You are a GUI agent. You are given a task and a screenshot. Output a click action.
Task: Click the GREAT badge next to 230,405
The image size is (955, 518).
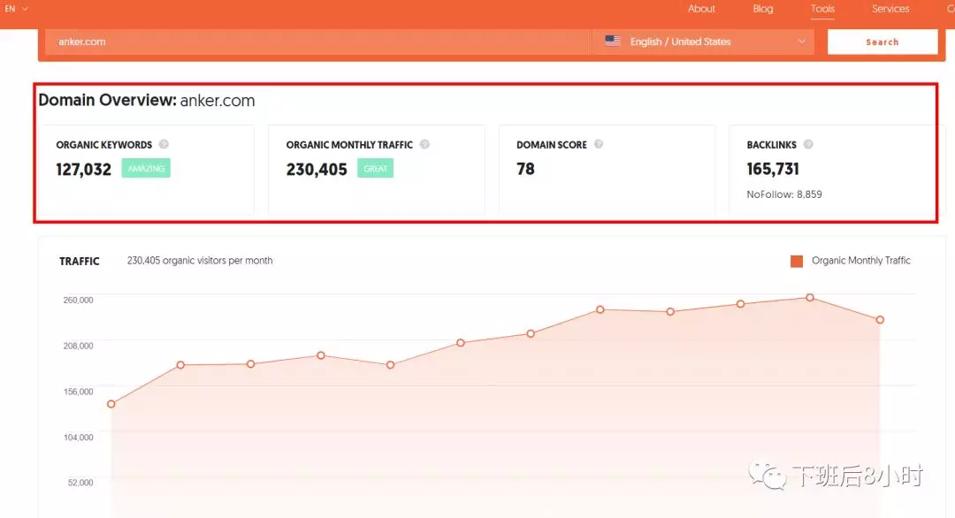(x=375, y=167)
